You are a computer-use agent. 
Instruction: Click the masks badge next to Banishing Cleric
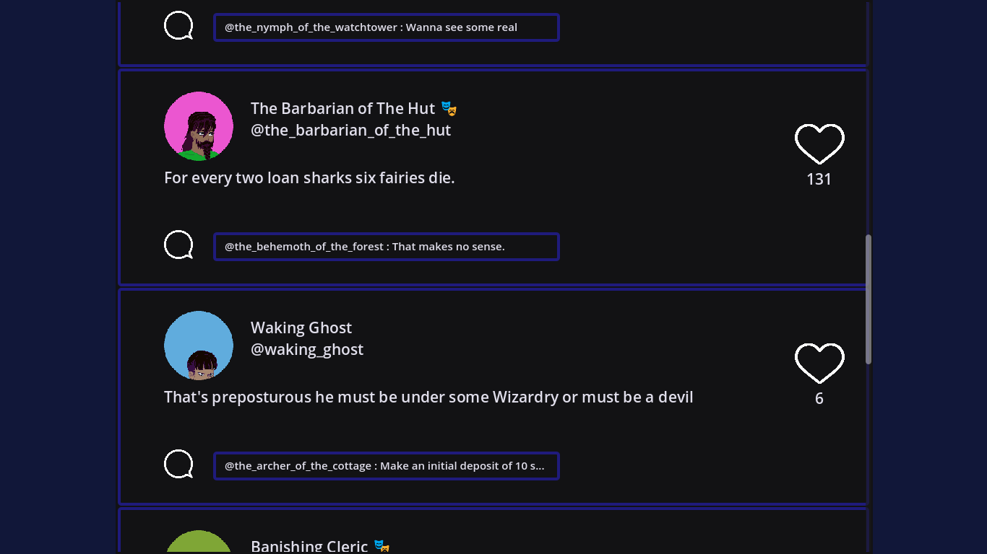click(x=382, y=546)
